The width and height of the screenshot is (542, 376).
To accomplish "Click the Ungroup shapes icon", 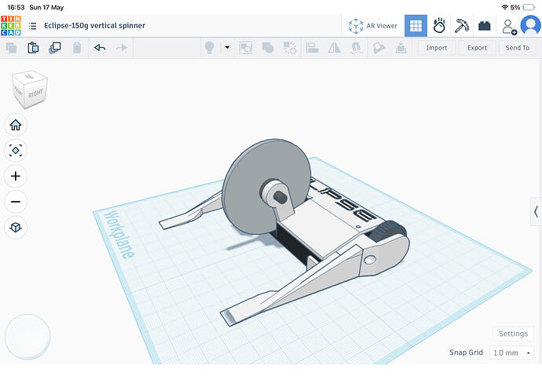I will coord(290,48).
